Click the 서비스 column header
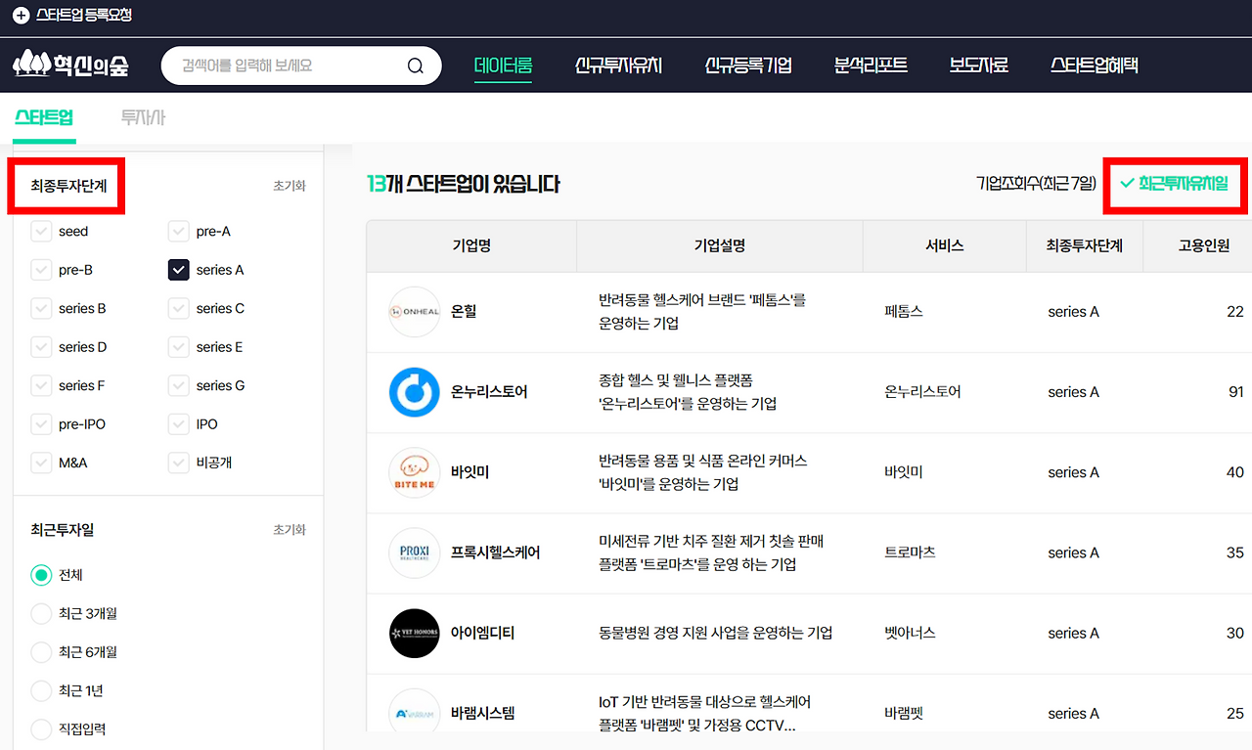 [945, 246]
